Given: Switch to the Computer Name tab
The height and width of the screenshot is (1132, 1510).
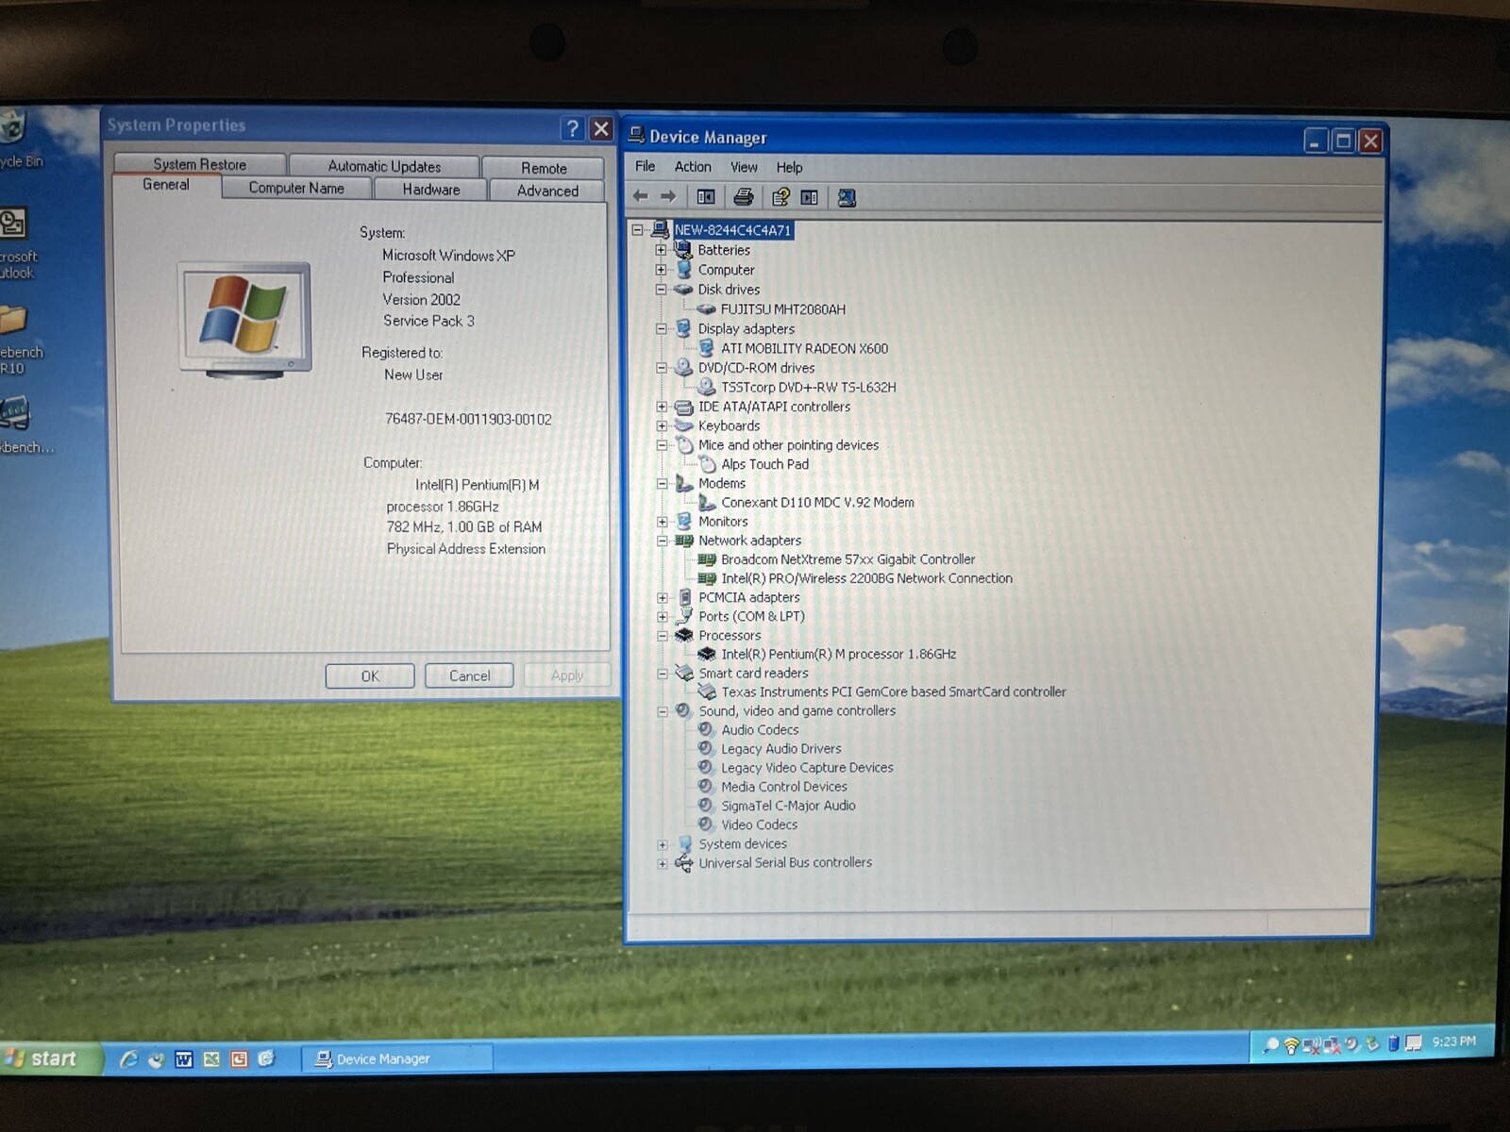Looking at the screenshot, I should coord(296,188).
